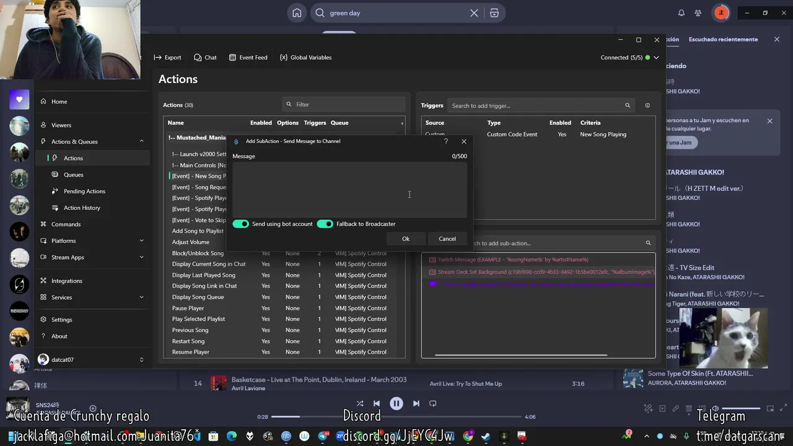Open Spotify notifications bell
Image resolution: width=793 pixels, height=446 pixels.
click(x=681, y=13)
